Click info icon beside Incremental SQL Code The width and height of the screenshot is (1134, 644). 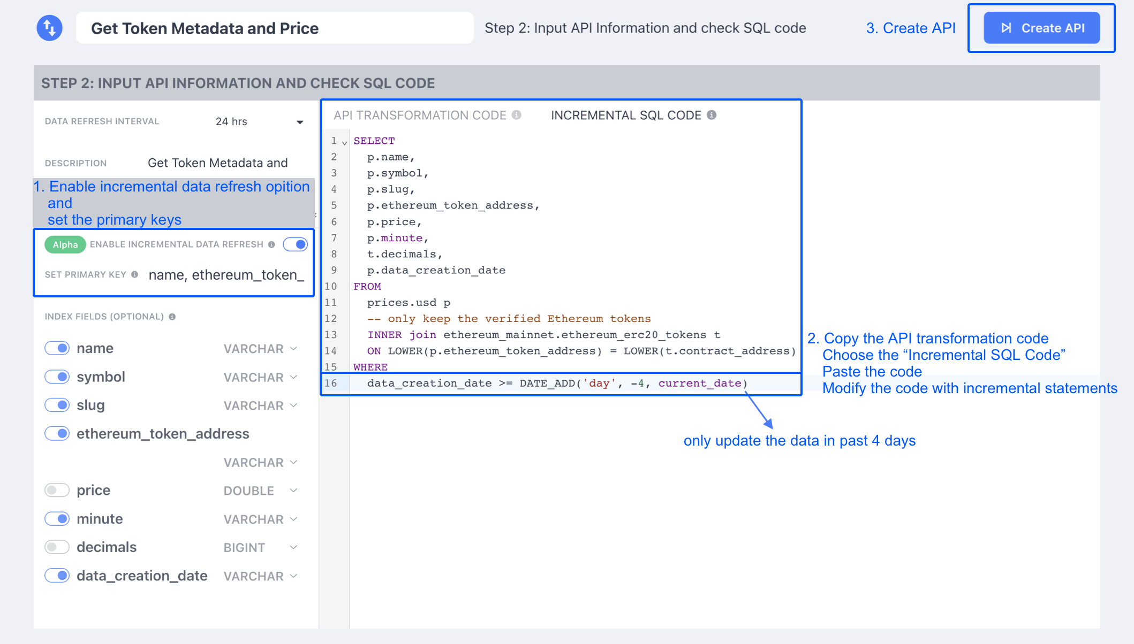[712, 115]
